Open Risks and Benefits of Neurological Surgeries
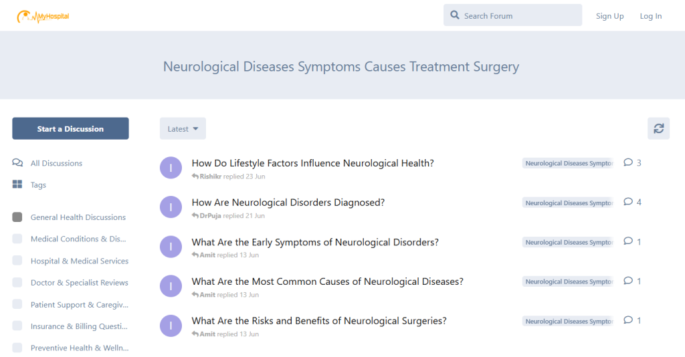 click(x=319, y=321)
